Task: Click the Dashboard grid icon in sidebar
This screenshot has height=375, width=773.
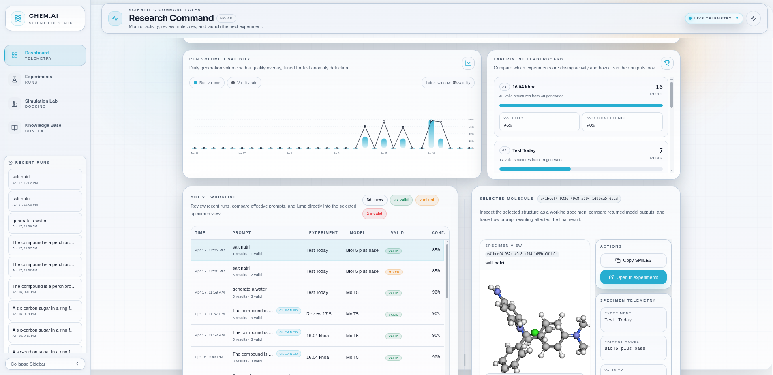Action: (15, 55)
